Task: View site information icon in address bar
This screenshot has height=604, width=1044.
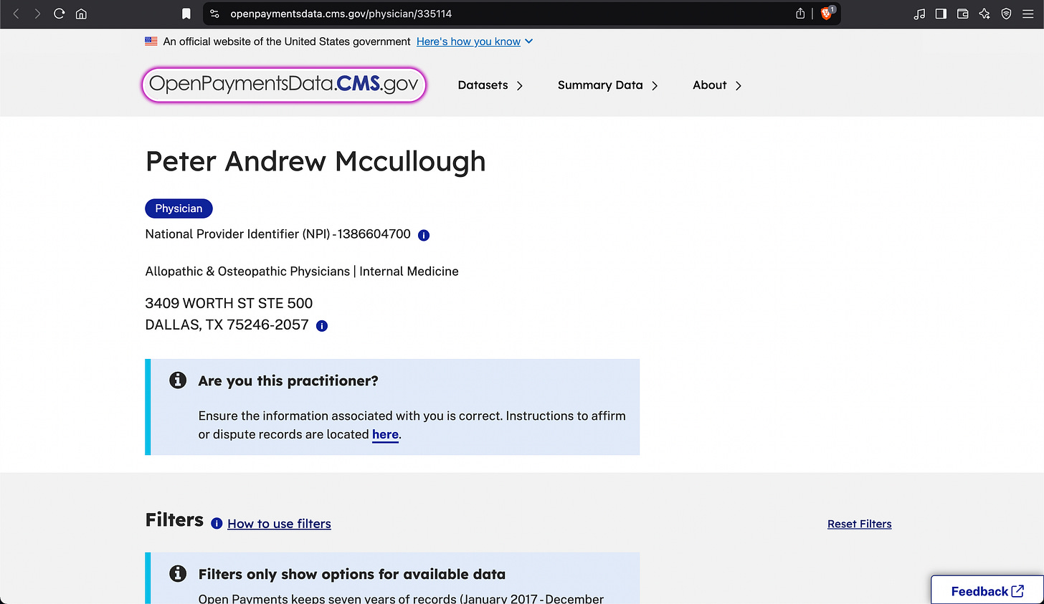Action: (214, 14)
